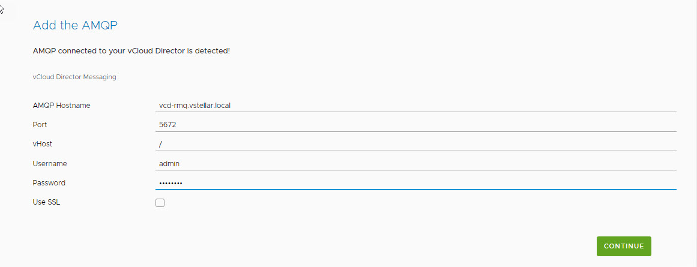This screenshot has width=697, height=267.
Task: Click the AMQP detected confirmation message
Action: [x=131, y=51]
